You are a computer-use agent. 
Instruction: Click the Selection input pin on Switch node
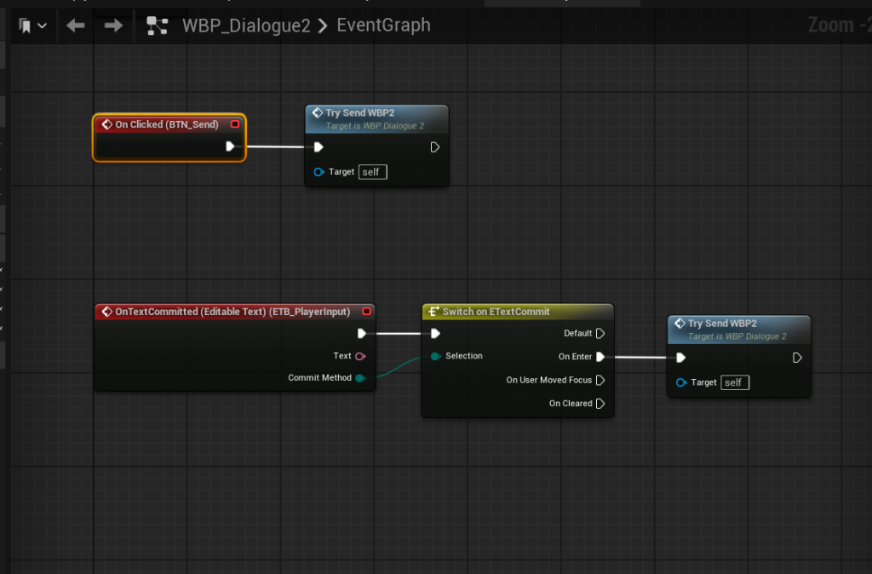tap(435, 356)
